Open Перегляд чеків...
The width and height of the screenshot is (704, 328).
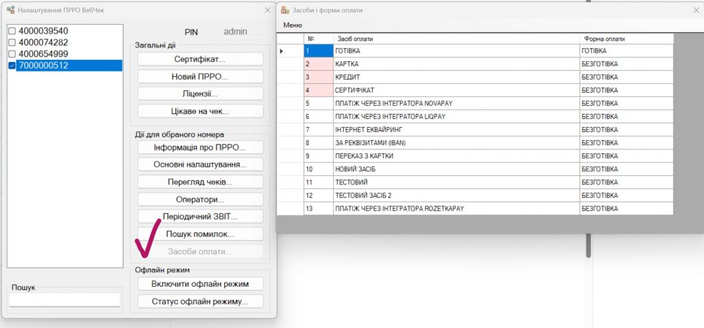pyautogui.click(x=200, y=182)
